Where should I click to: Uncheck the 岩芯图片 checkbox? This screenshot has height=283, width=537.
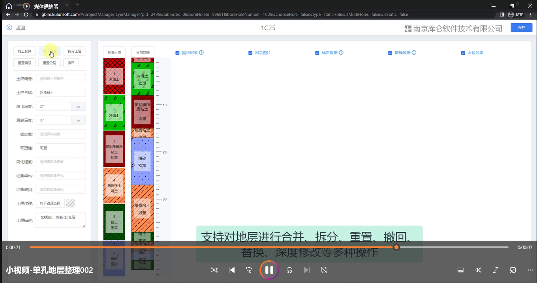tap(250, 53)
